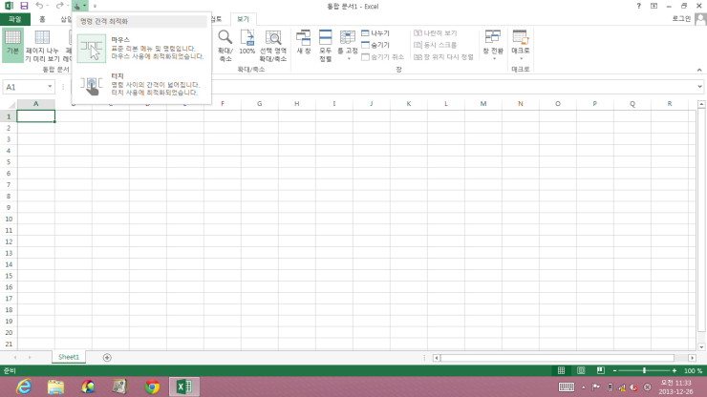Launch Internet Explorer from taskbar

click(24, 387)
